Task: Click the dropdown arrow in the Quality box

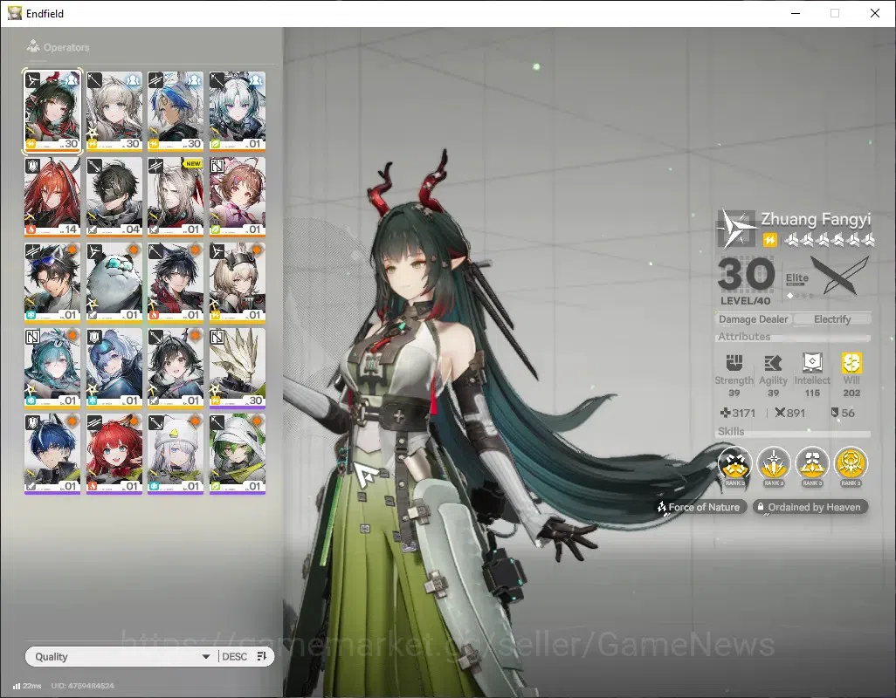Action: pos(206,657)
